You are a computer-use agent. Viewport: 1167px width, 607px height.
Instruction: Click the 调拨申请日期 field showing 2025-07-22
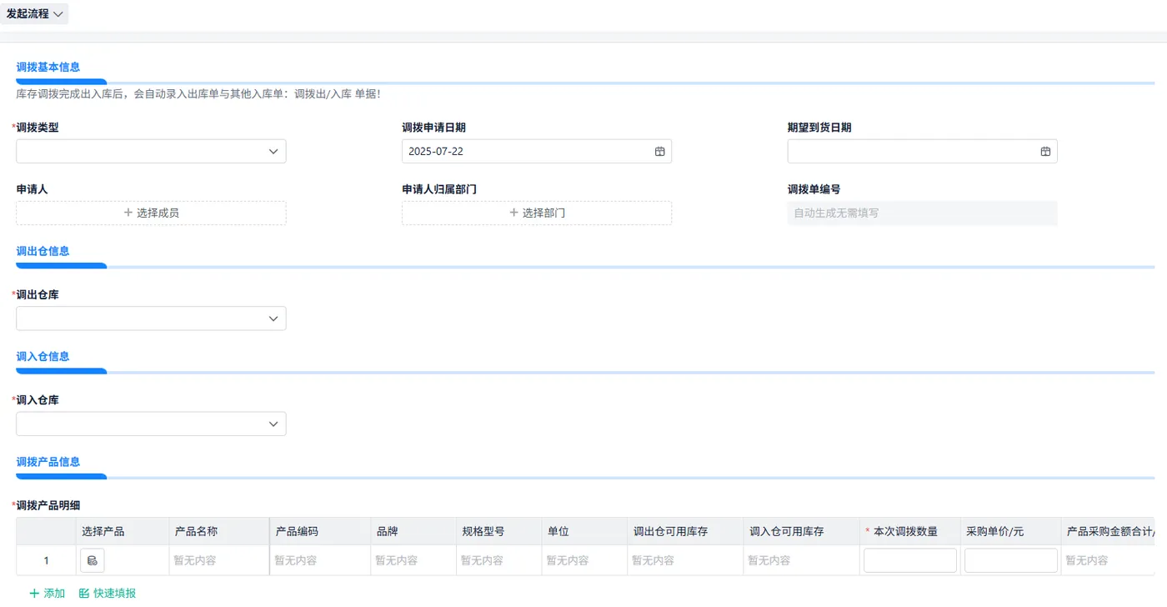click(536, 151)
